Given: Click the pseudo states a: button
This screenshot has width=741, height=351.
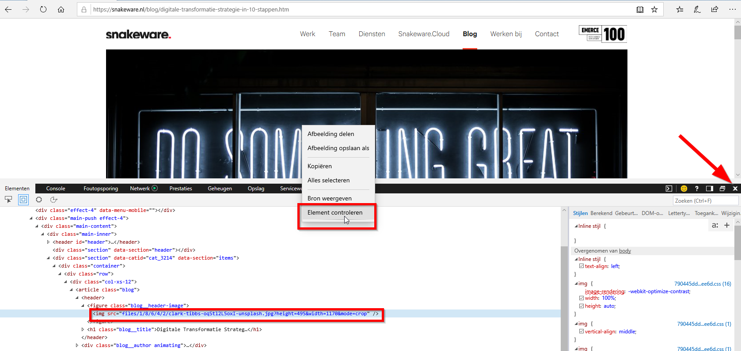Looking at the screenshot, I should point(715,225).
